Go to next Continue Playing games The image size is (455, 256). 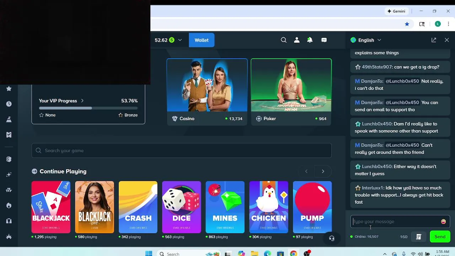pyautogui.click(x=323, y=171)
